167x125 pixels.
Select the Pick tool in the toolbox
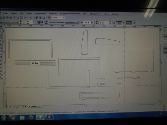pyautogui.click(x=1, y=29)
